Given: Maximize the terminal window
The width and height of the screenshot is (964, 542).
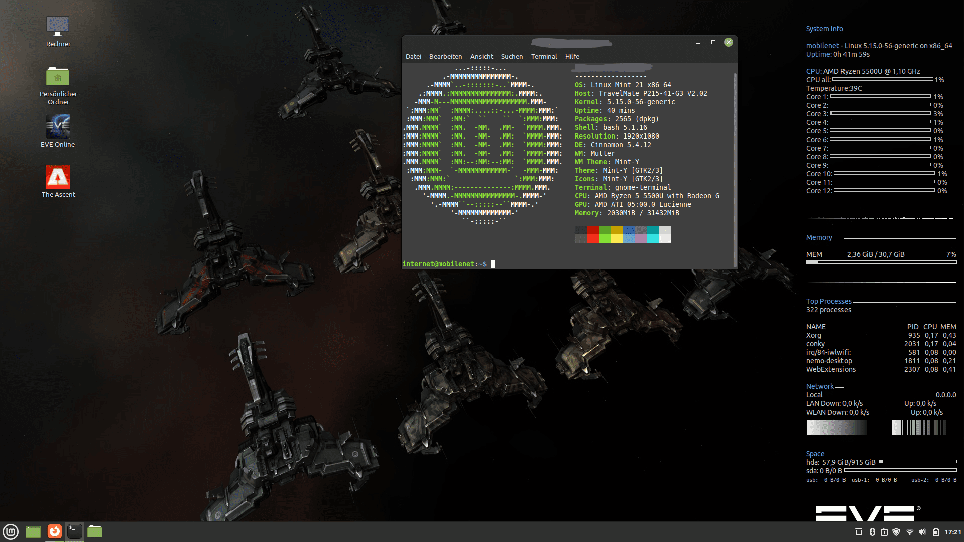Looking at the screenshot, I should (x=713, y=43).
